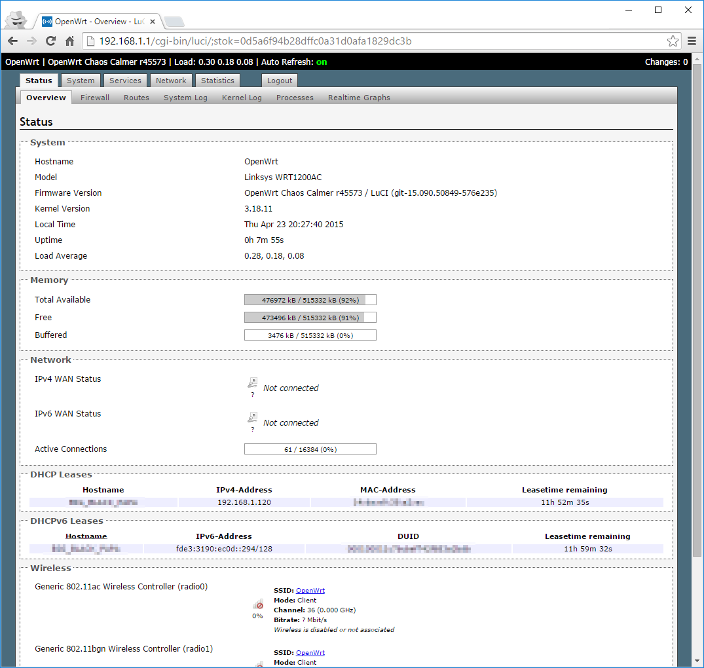This screenshot has width=704, height=668.
Task: Follow the OpenWrt SSID link for radio0
Action: point(310,591)
